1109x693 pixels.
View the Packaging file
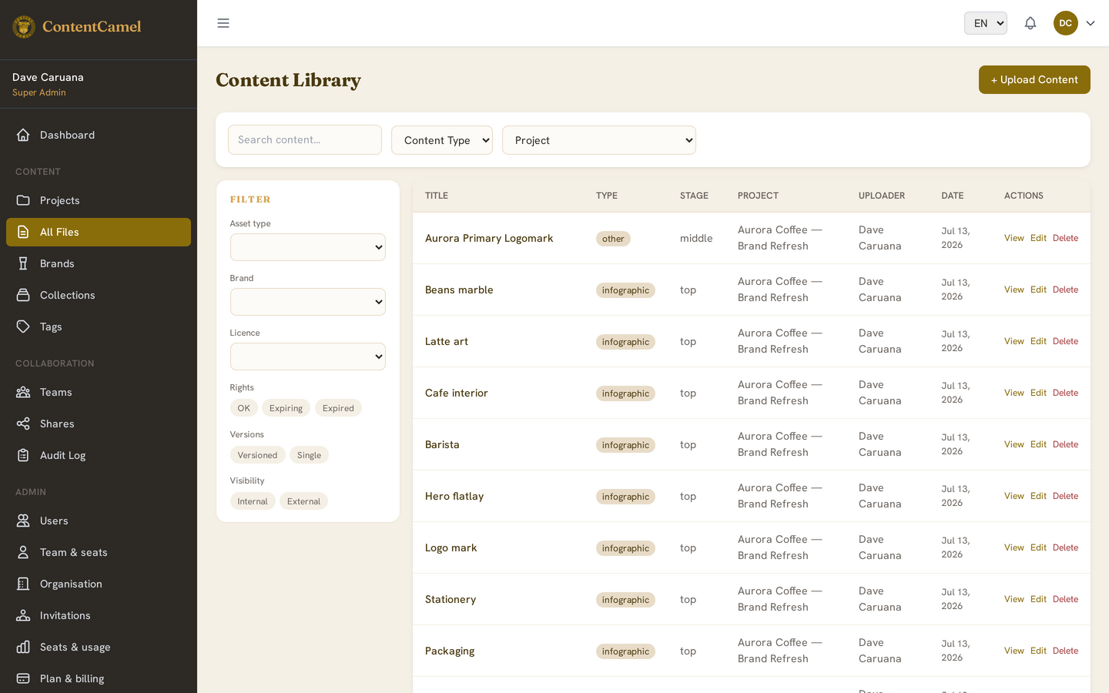pos(1014,651)
